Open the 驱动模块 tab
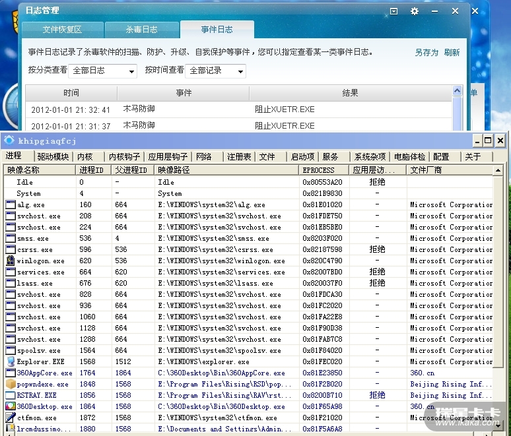The width and height of the screenshot is (511, 436). point(53,156)
